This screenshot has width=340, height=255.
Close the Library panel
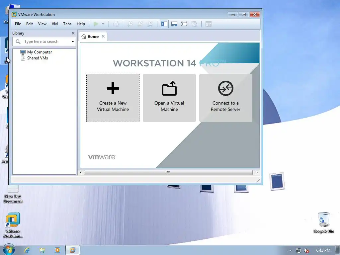(x=73, y=34)
